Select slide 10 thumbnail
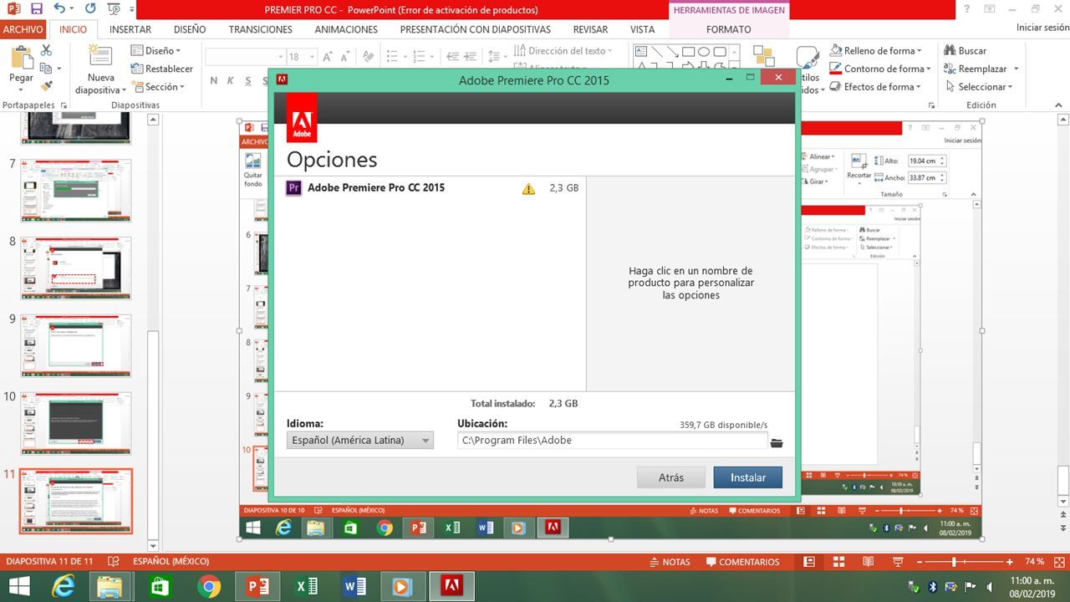 [76, 423]
